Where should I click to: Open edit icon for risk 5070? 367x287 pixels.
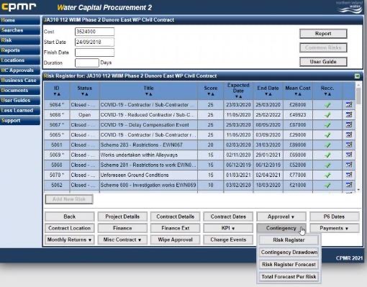(349, 175)
